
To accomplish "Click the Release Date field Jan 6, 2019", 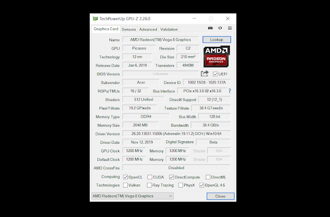I will [137, 65].
